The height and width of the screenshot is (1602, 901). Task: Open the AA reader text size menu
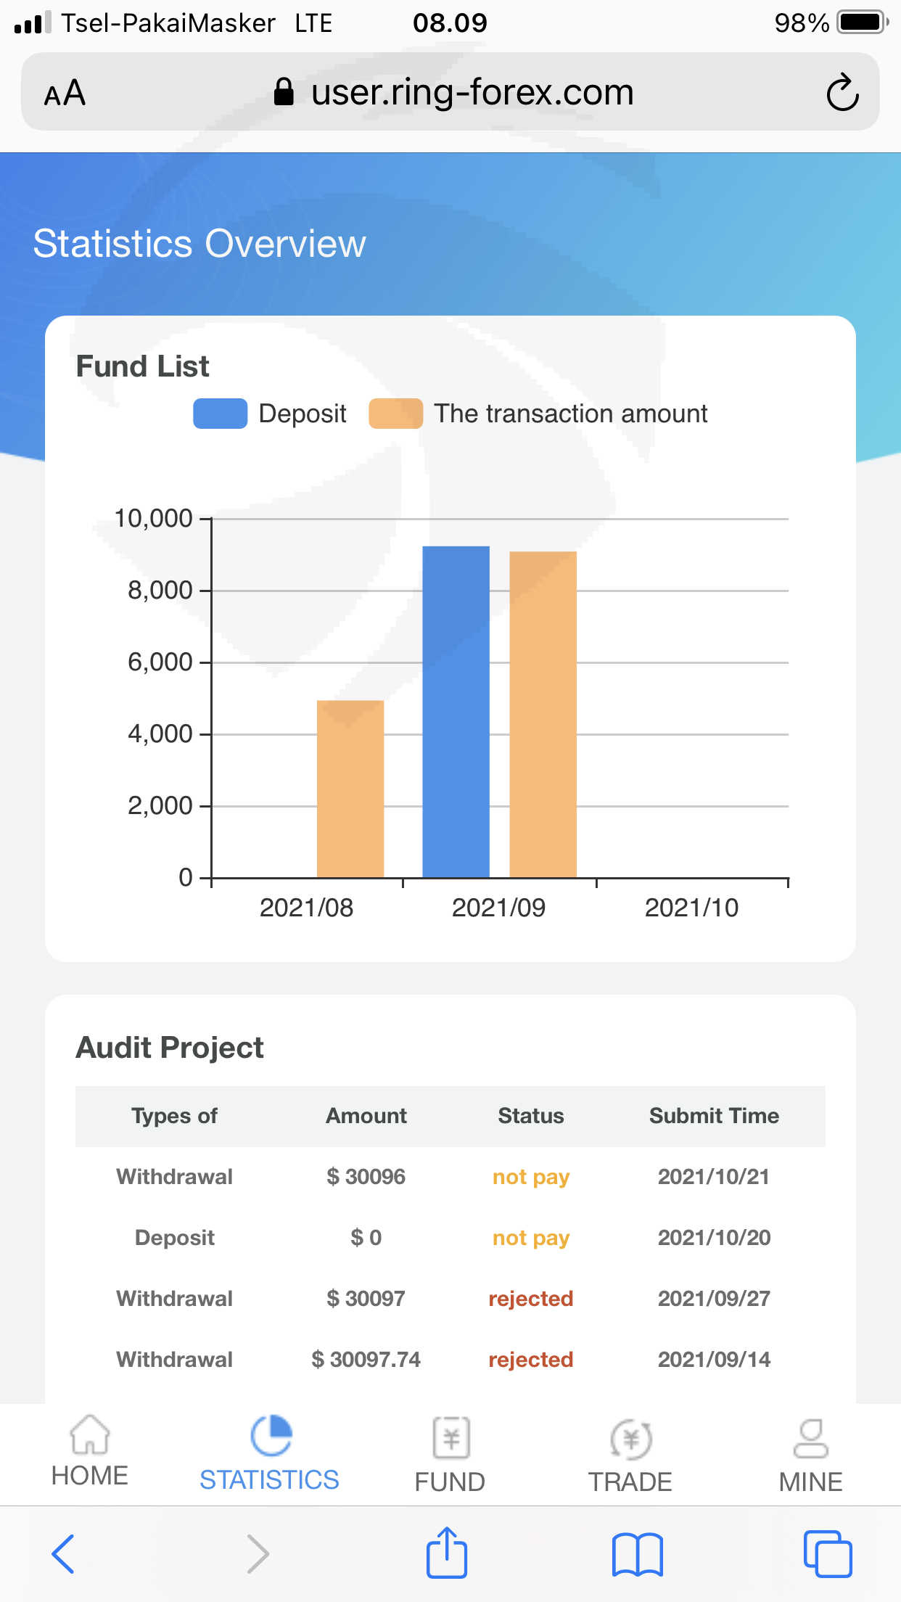pyautogui.click(x=65, y=94)
